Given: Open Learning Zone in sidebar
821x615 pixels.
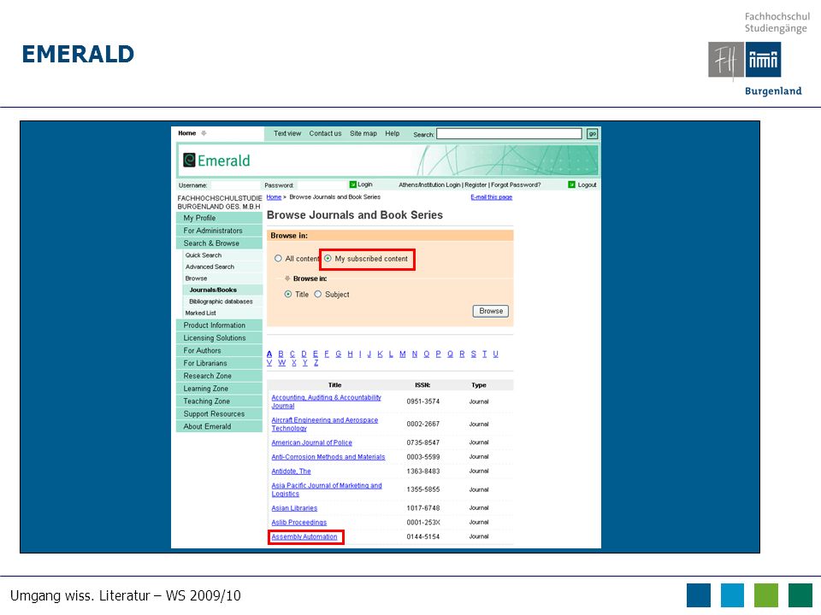Looking at the screenshot, I should pyautogui.click(x=220, y=389).
